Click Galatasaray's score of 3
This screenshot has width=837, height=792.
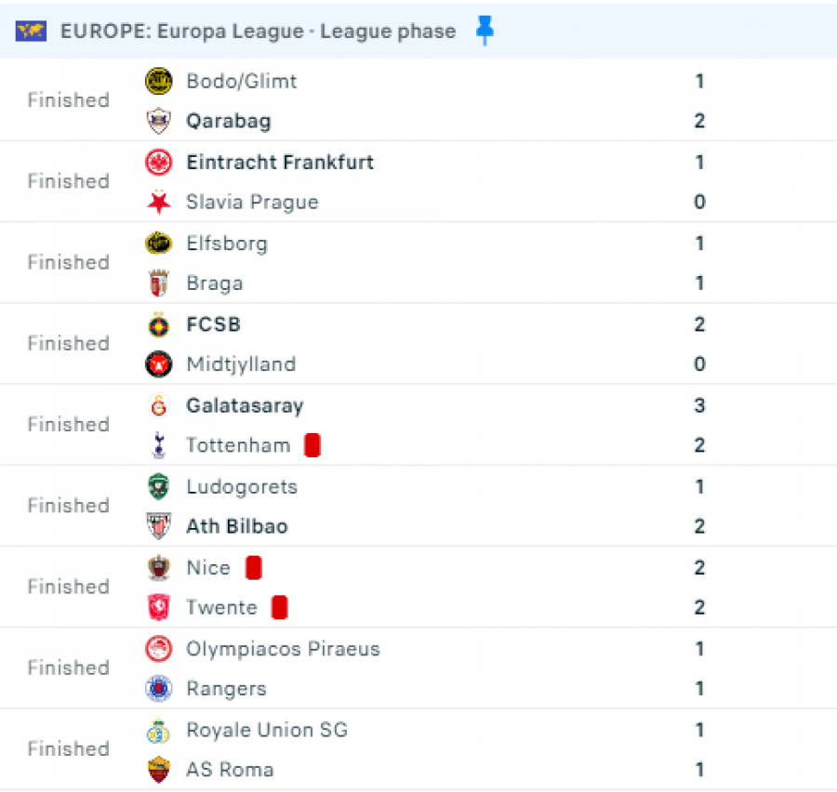click(699, 406)
